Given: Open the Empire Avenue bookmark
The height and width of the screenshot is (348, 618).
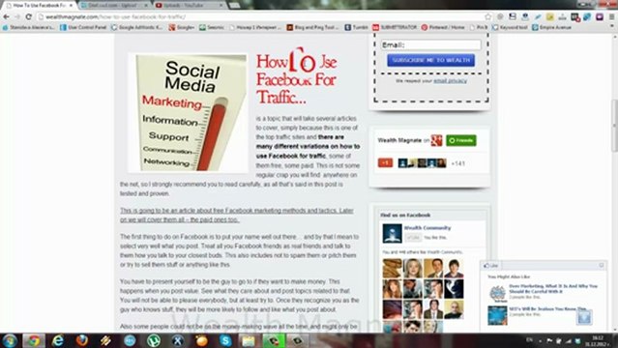Looking at the screenshot, I should pos(551,27).
